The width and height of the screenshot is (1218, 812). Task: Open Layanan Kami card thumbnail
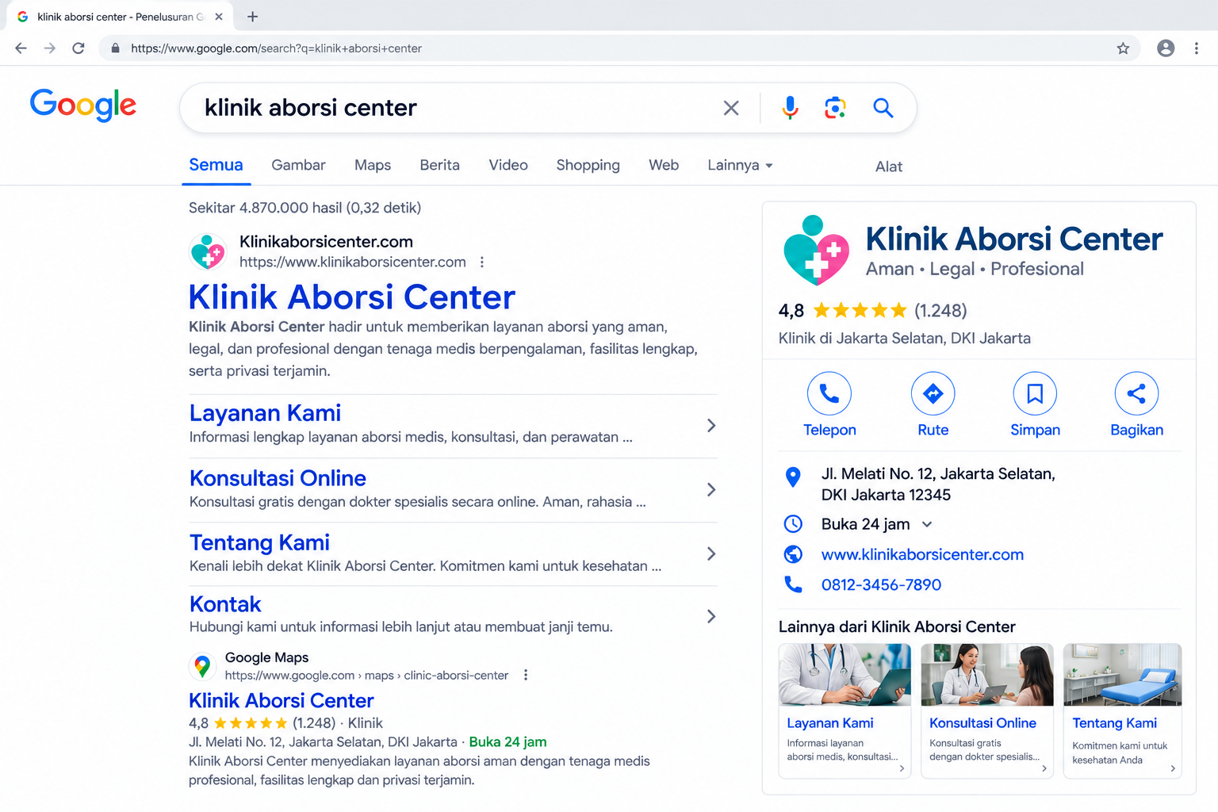click(845, 675)
